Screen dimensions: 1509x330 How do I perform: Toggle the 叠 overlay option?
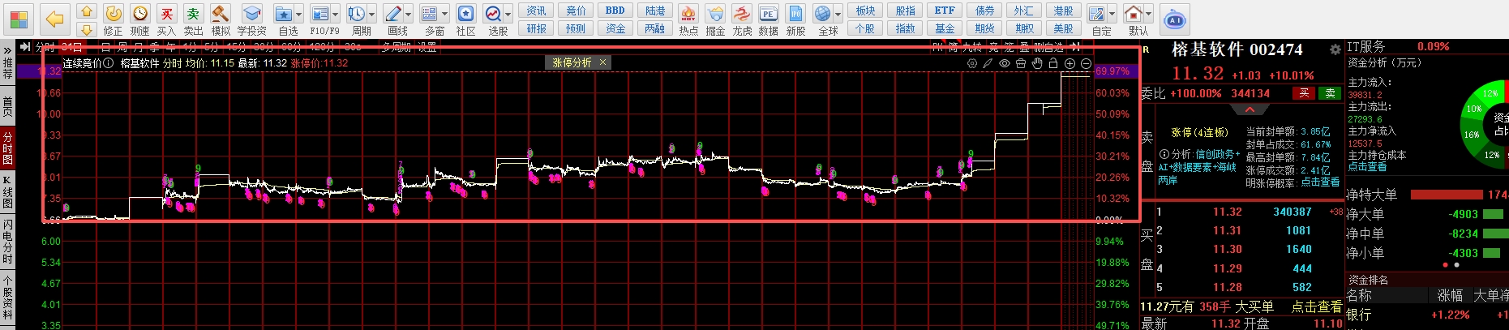click(x=1025, y=47)
